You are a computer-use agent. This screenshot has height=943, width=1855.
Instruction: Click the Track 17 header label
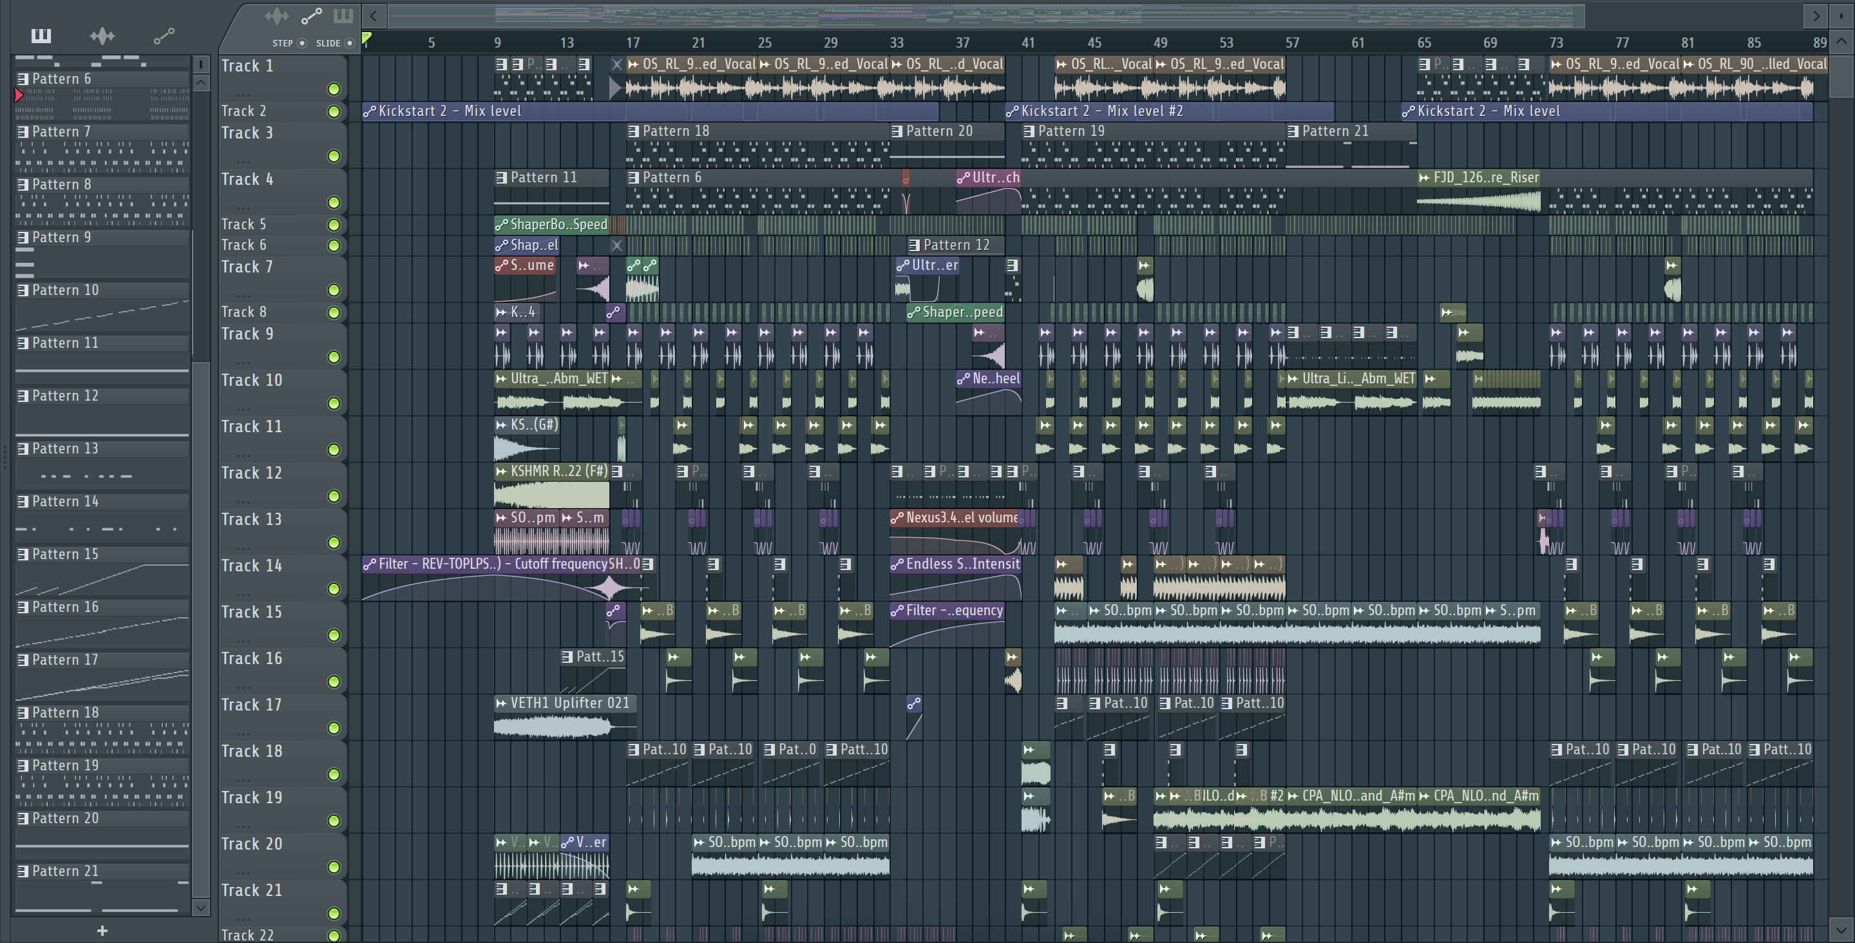[x=251, y=705]
